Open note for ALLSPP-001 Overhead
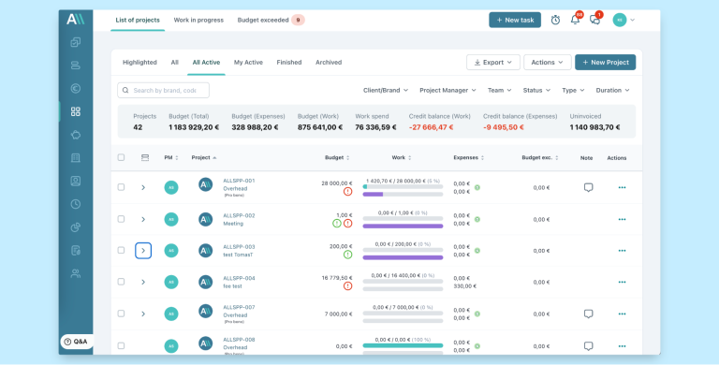This screenshot has height=365, width=719. pyautogui.click(x=588, y=187)
